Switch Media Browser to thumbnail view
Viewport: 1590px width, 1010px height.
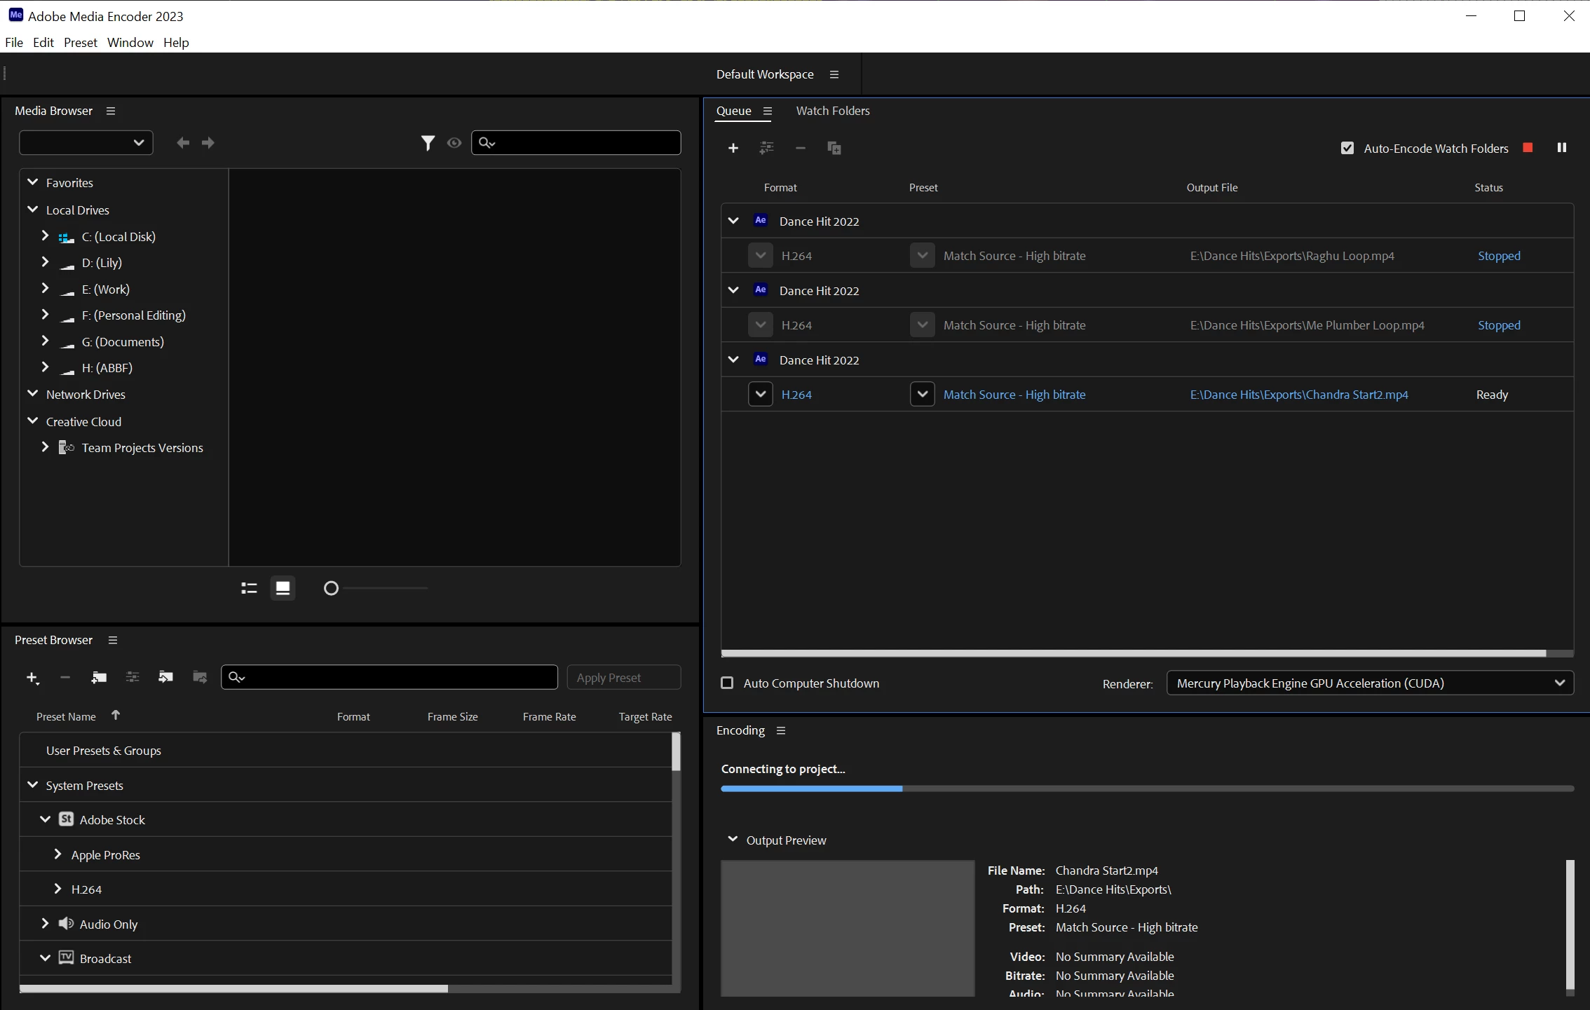283,588
